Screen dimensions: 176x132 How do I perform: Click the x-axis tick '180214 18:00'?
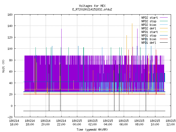(30, 123)
